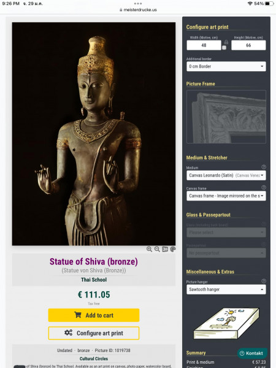Select the ornate picture frame preview
Screen dimensions: 276x368
coord(226,117)
